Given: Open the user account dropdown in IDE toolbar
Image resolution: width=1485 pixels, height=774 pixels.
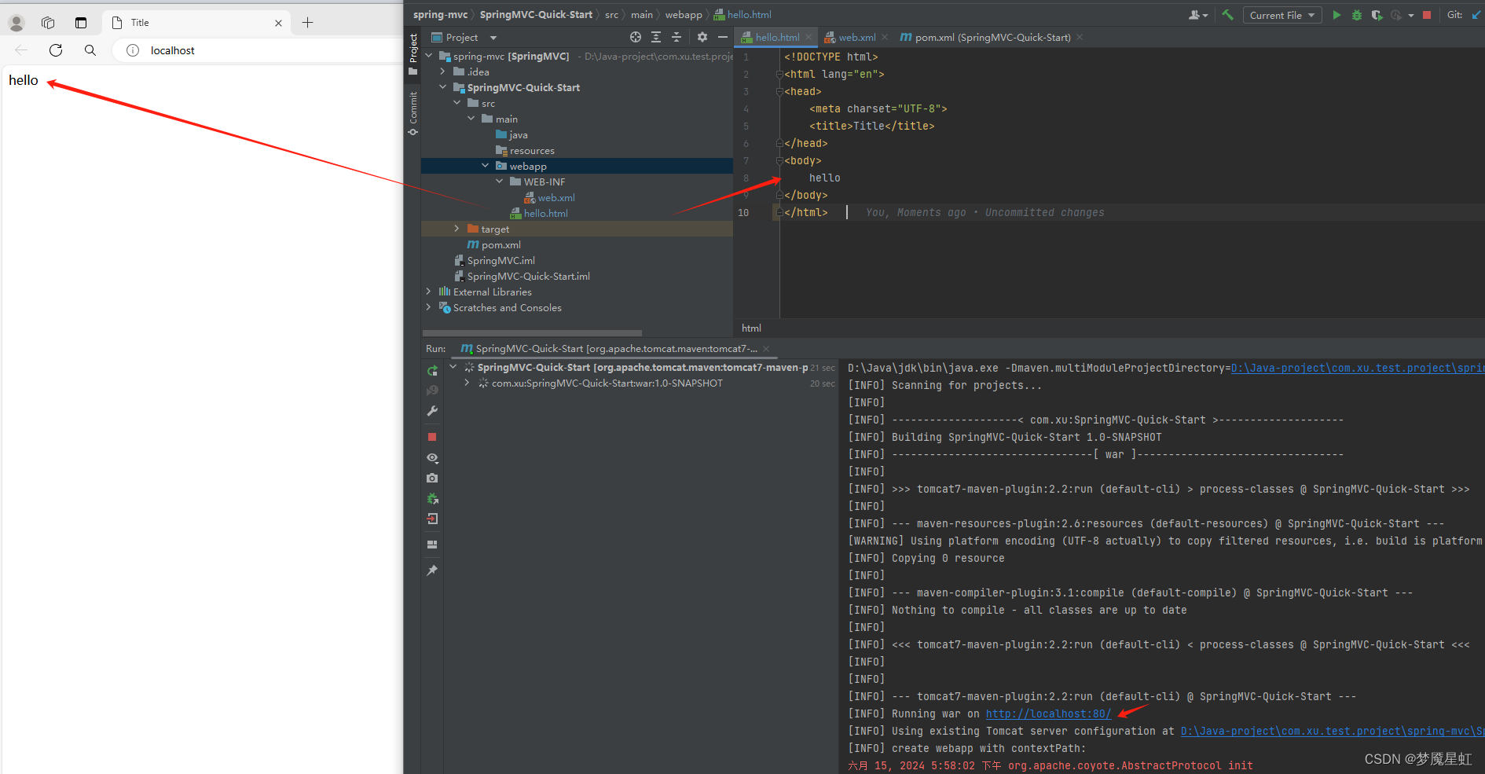Looking at the screenshot, I should (x=1198, y=15).
